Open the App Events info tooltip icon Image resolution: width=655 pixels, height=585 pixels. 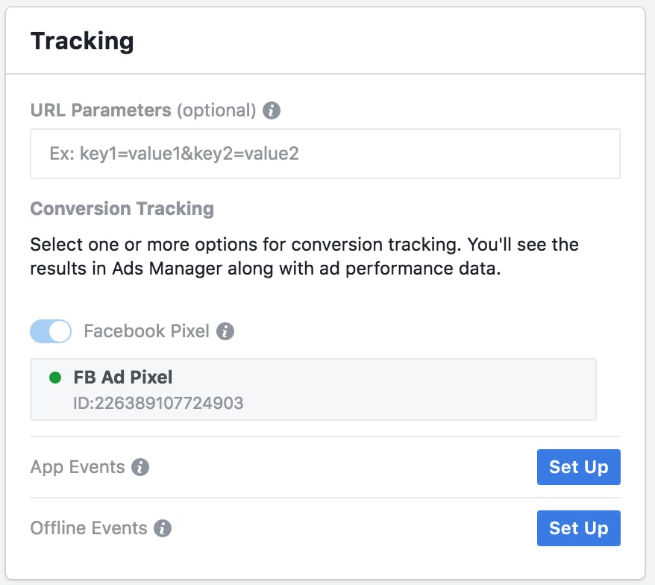pyautogui.click(x=140, y=468)
